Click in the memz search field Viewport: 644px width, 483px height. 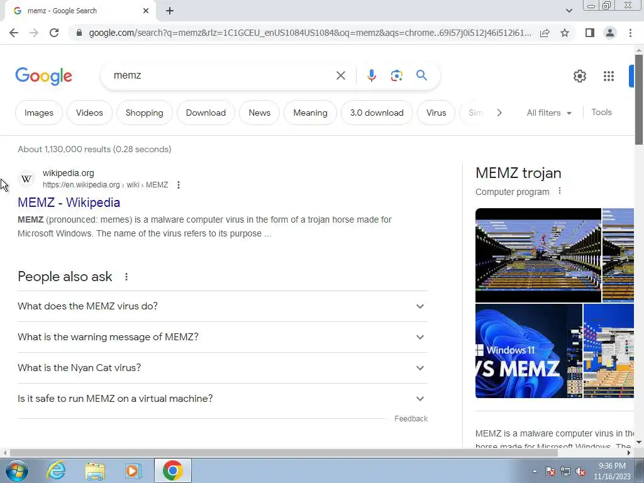click(222, 75)
